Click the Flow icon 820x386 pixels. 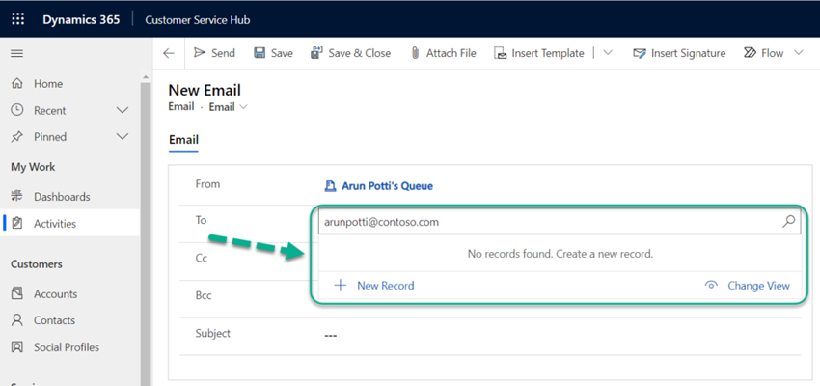coord(750,53)
